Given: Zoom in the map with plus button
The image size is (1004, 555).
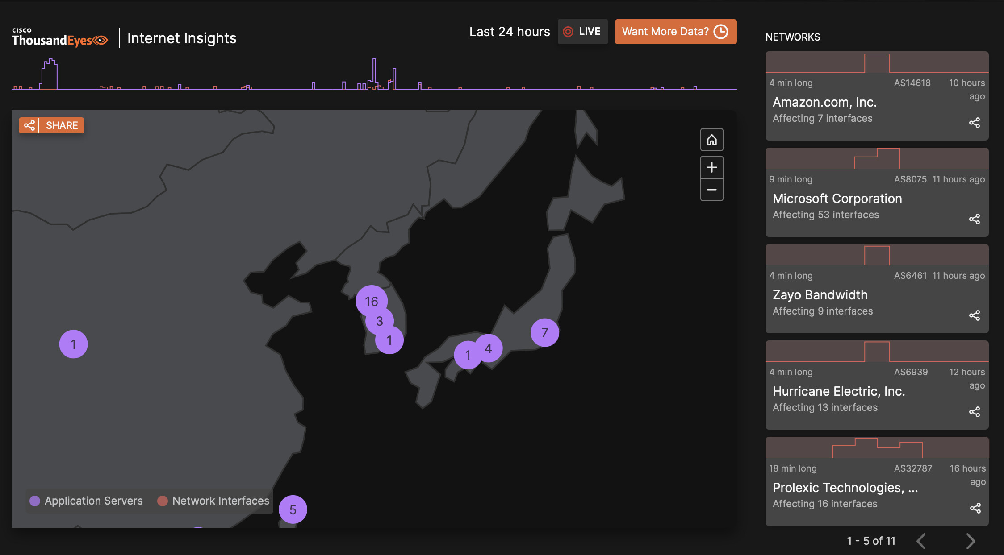Looking at the screenshot, I should 711,167.
